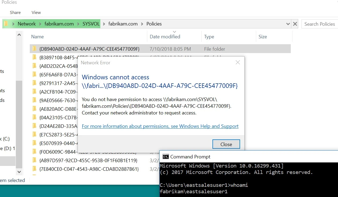Open the {B3897108-84F5} folder icon
Image resolution: width=338 pixels, height=197 pixels.
click(x=34, y=57)
